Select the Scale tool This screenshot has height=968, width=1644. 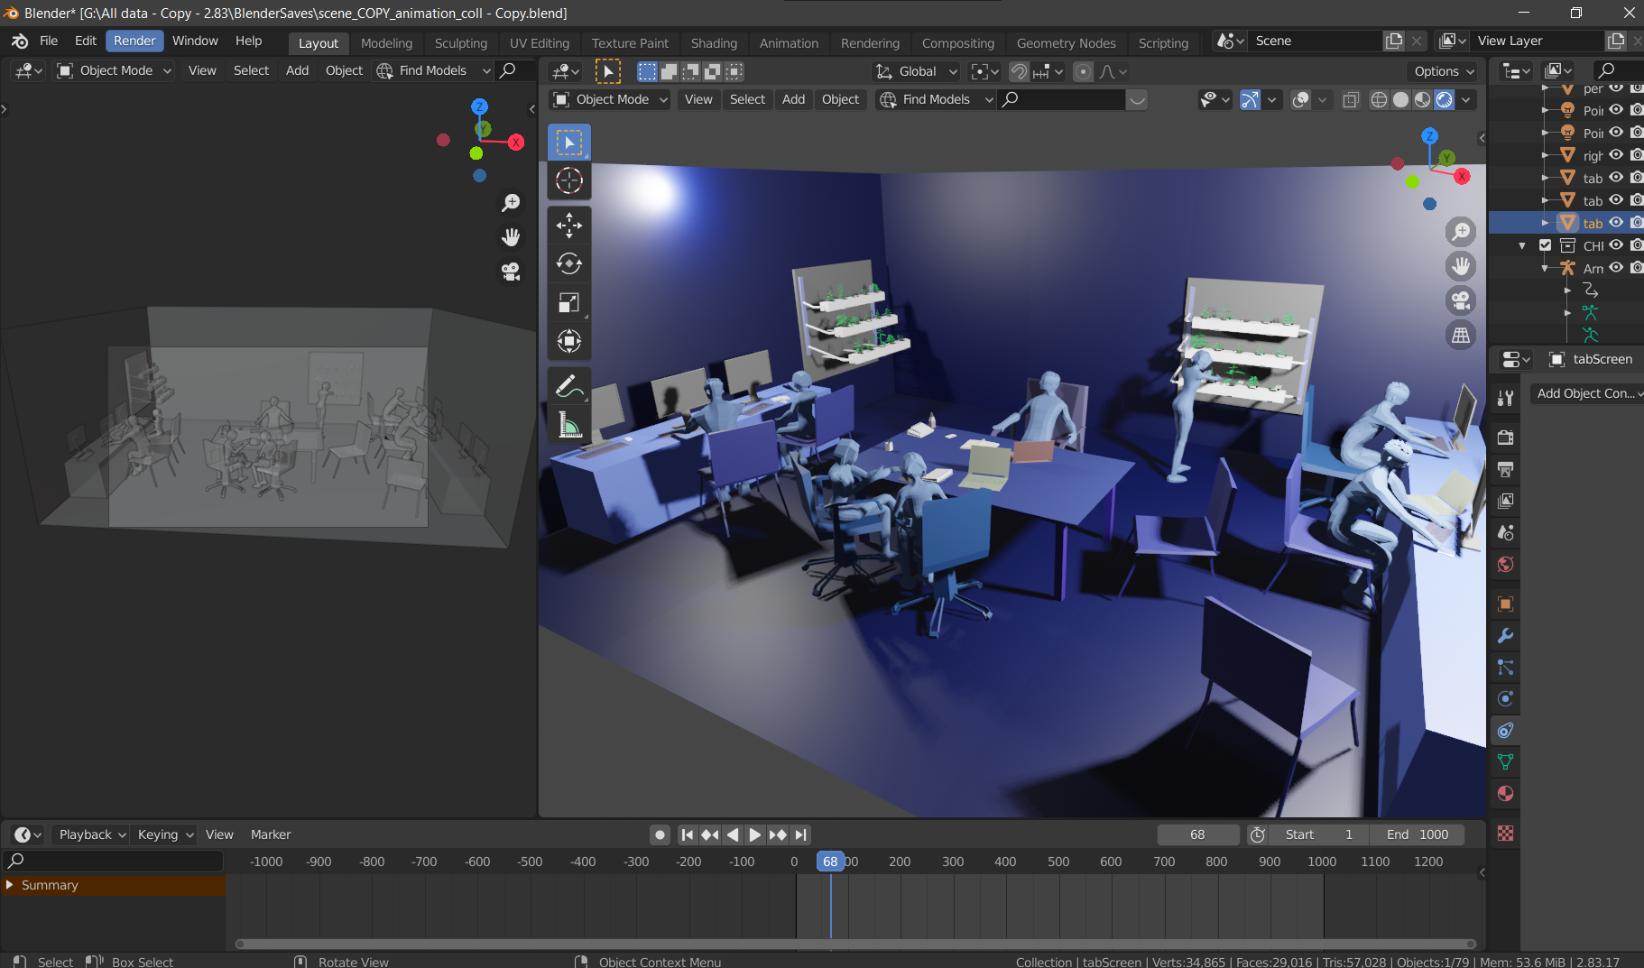coord(569,302)
